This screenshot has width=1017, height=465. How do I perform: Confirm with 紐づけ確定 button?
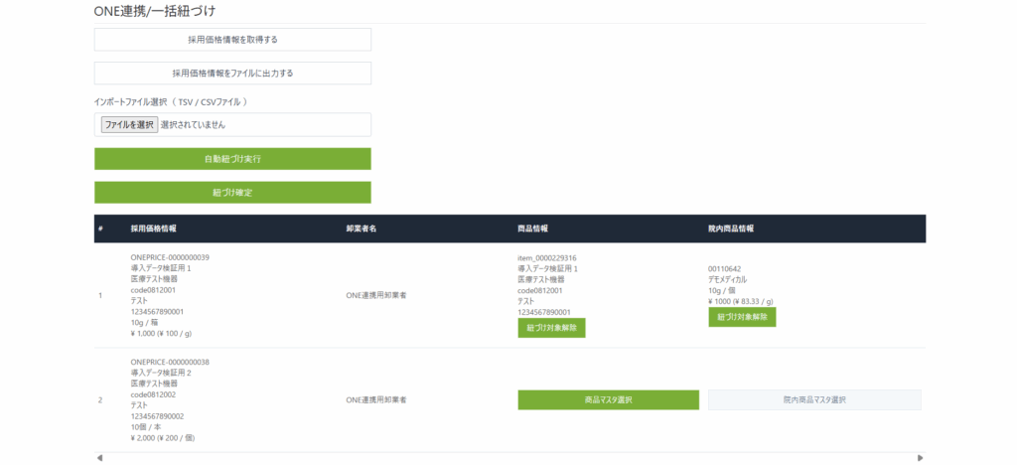coord(232,193)
